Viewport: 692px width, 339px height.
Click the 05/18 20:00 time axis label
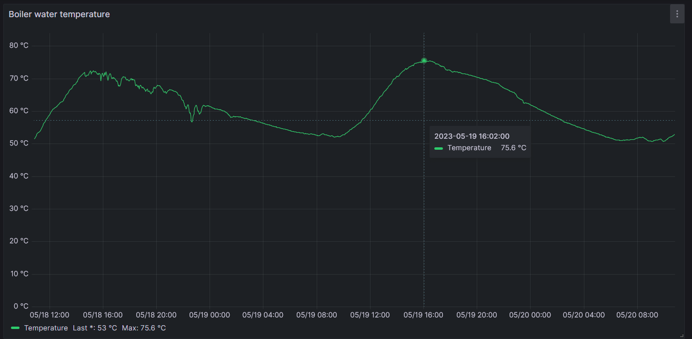156,315
